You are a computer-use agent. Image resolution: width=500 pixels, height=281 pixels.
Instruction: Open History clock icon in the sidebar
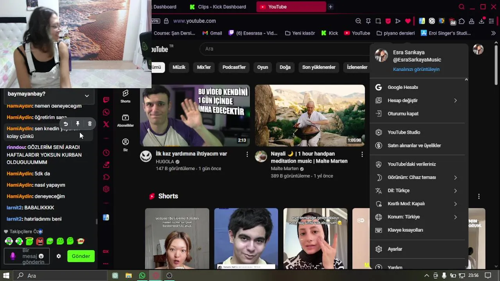tap(106, 153)
